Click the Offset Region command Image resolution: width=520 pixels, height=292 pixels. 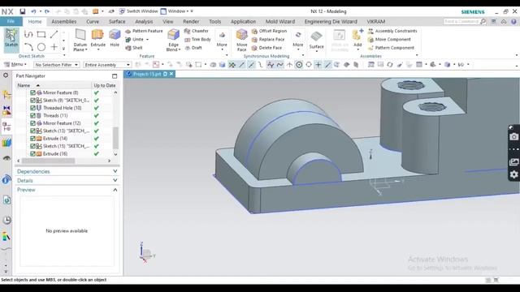pyautogui.click(x=269, y=31)
